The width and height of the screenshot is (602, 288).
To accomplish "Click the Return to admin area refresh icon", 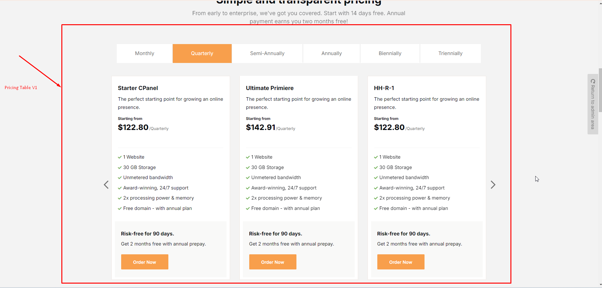I will (593, 81).
